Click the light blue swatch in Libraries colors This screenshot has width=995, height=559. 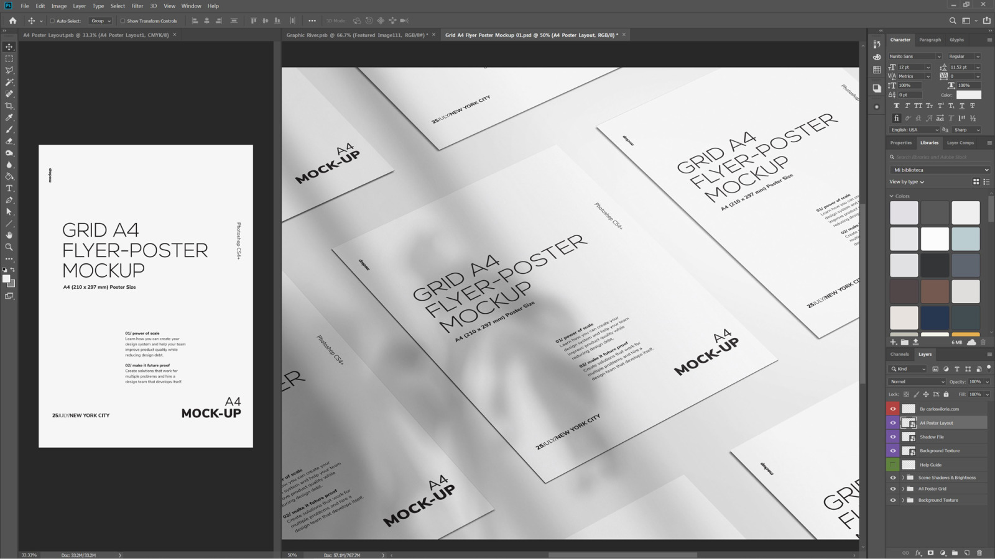[965, 239]
